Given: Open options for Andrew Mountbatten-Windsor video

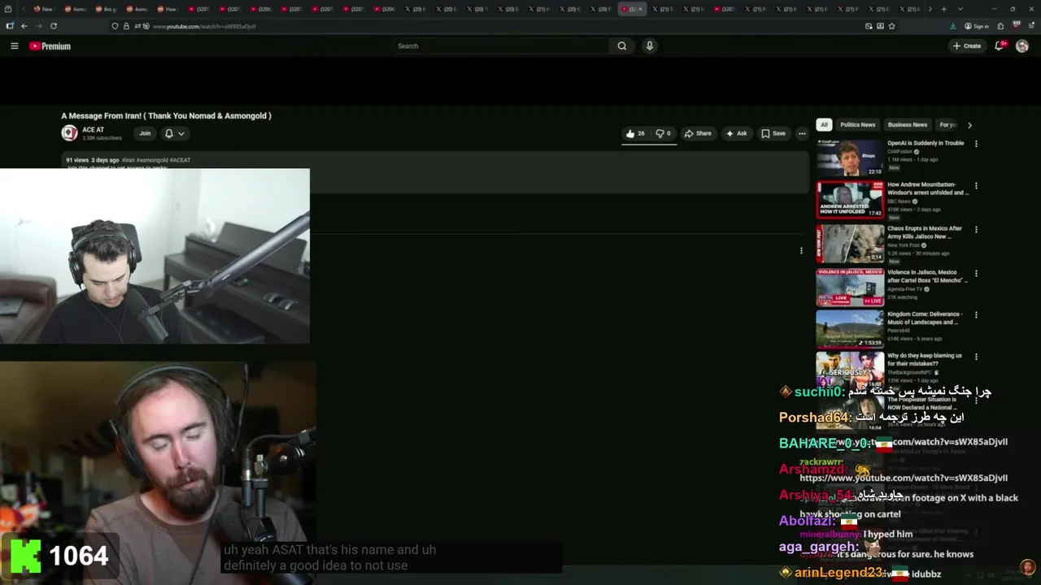Looking at the screenshot, I should [x=976, y=186].
